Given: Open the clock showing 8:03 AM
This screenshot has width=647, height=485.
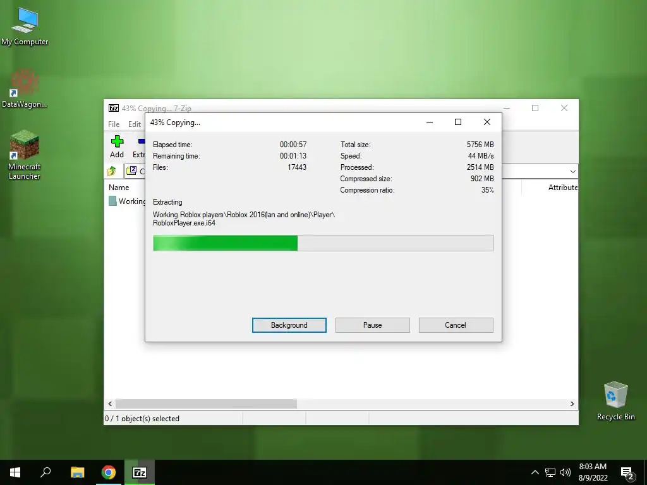Looking at the screenshot, I should (x=593, y=472).
